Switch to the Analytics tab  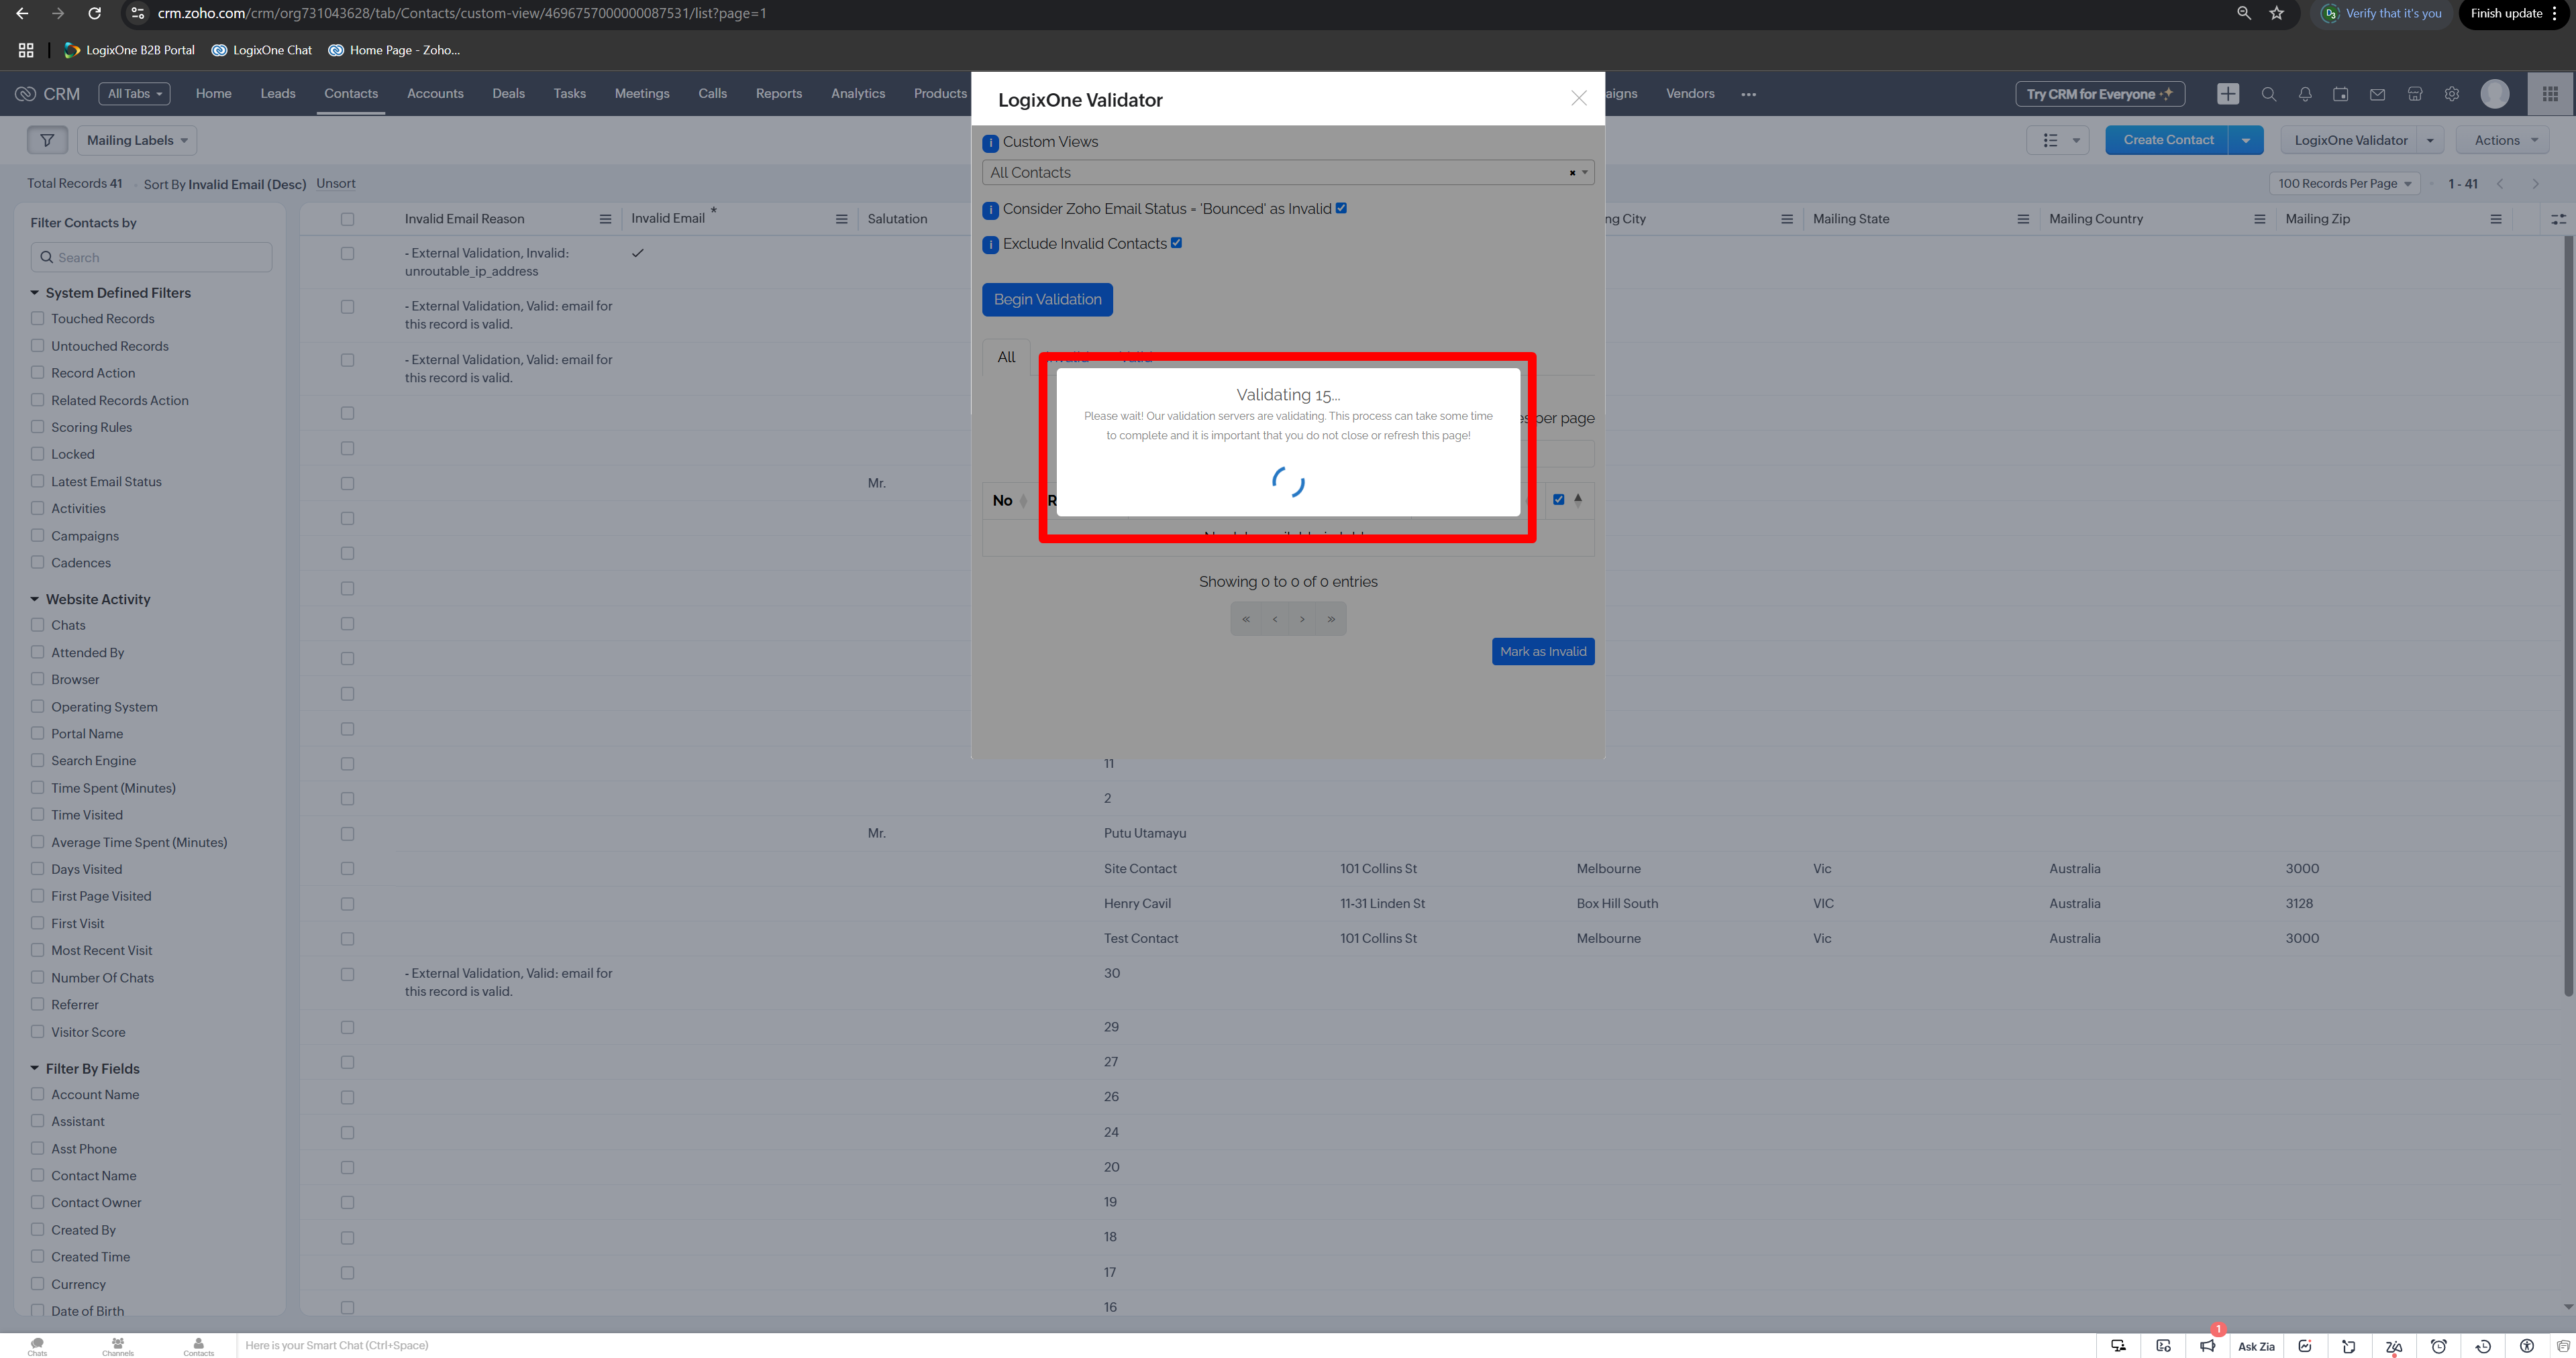[857, 94]
